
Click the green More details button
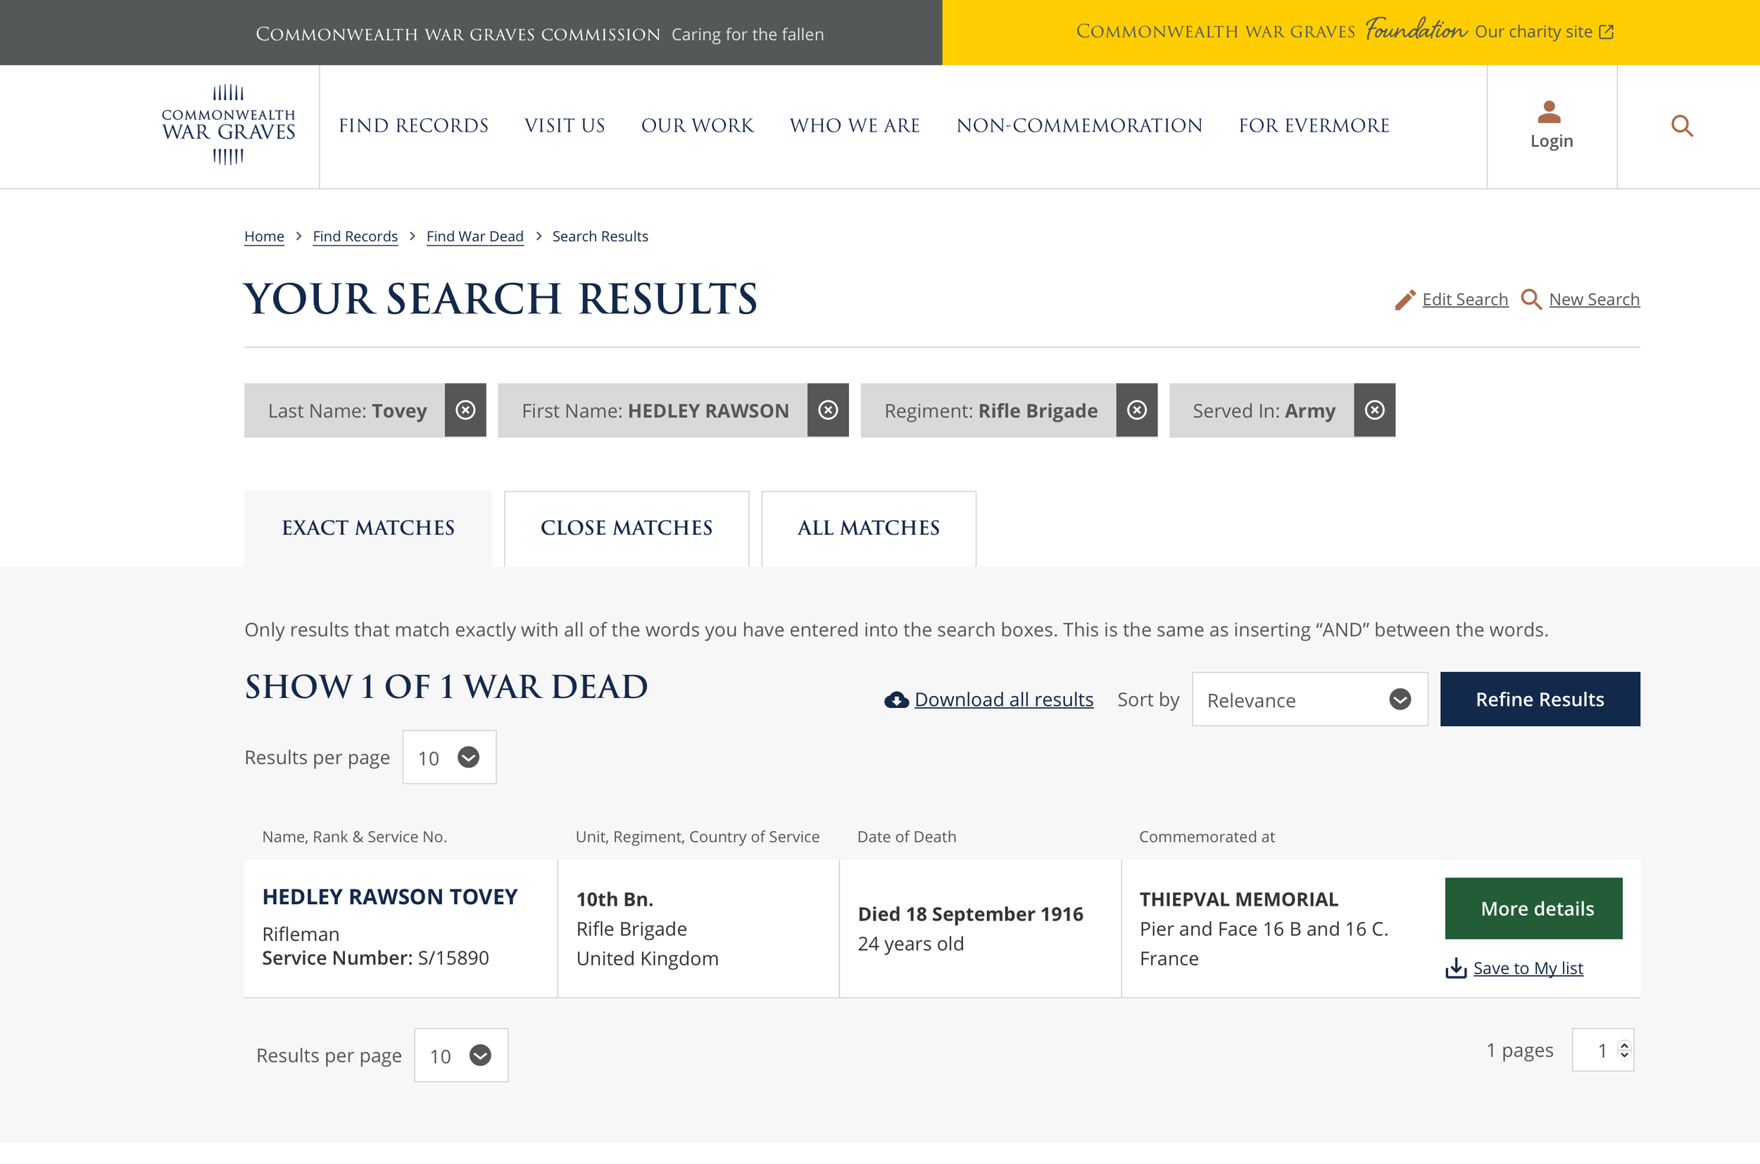tap(1533, 909)
